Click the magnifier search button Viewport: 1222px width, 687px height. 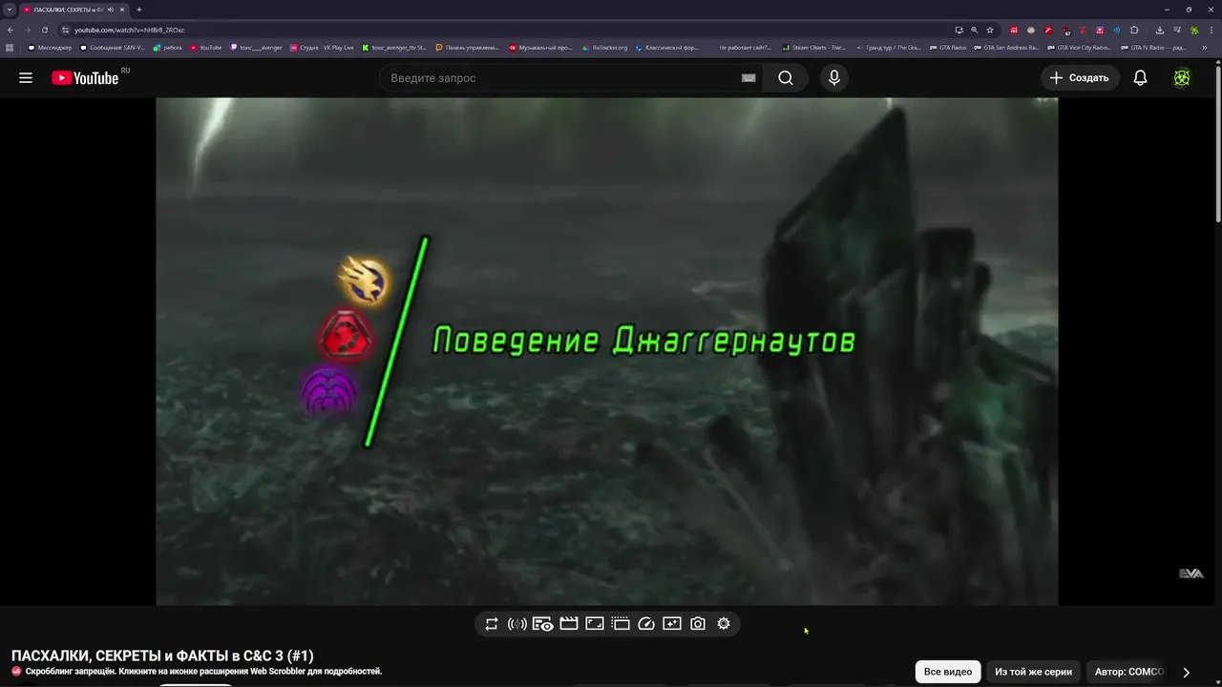click(786, 78)
